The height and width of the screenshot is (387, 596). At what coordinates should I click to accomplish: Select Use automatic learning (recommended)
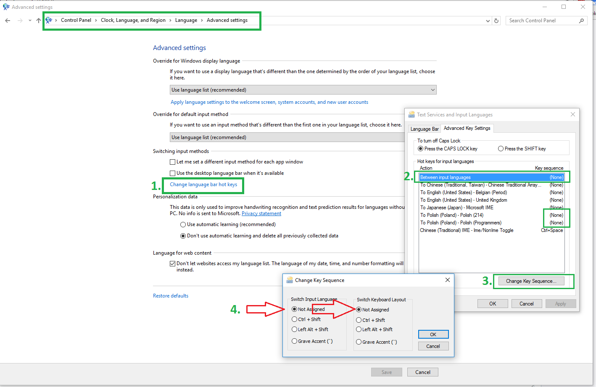[183, 224]
